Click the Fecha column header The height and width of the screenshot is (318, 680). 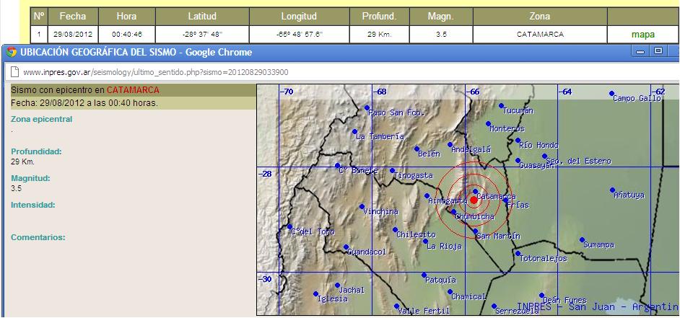click(x=72, y=16)
